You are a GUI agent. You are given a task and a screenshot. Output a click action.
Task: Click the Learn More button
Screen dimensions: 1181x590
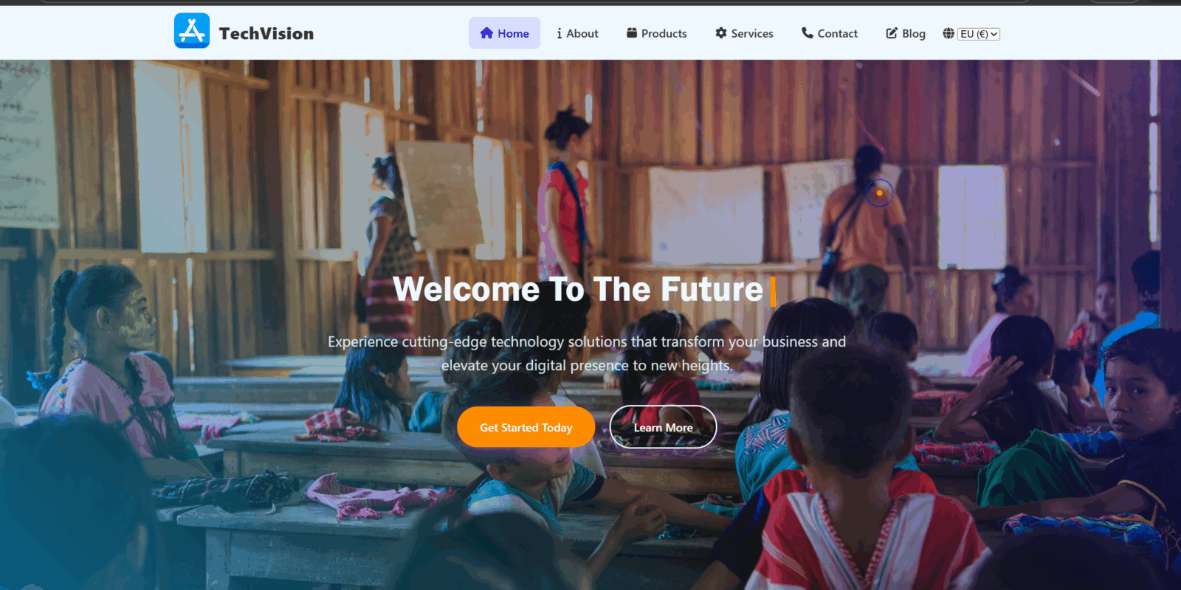coord(663,427)
